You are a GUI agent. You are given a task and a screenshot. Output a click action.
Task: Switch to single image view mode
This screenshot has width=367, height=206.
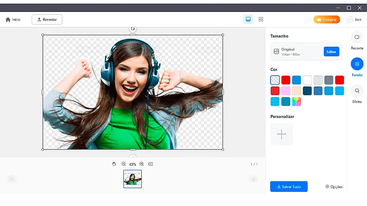(248, 19)
